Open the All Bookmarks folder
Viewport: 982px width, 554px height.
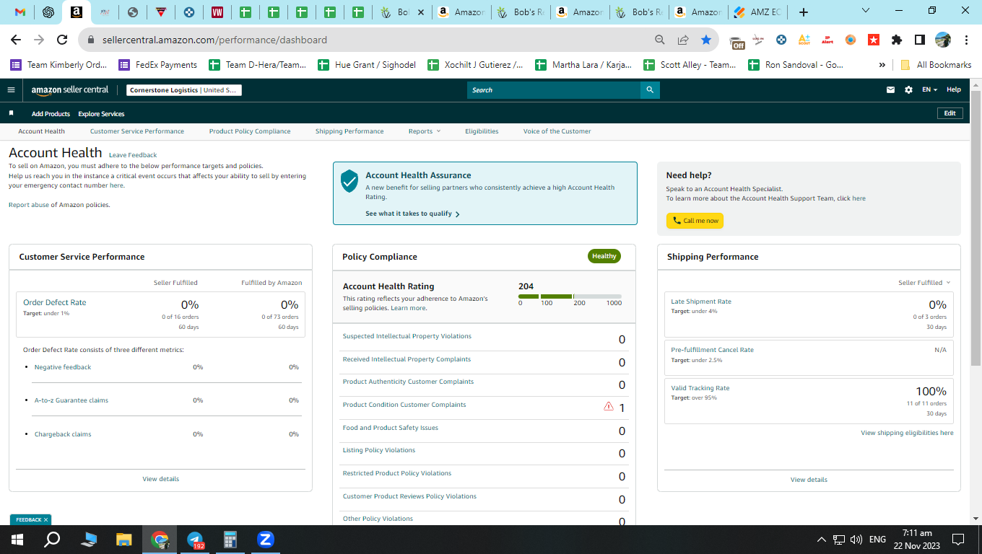pyautogui.click(x=936, y=65)
